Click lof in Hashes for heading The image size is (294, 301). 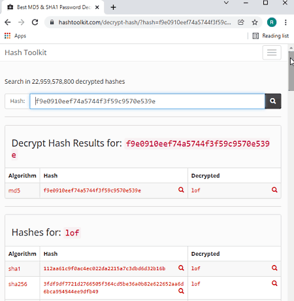pos(72,233)
